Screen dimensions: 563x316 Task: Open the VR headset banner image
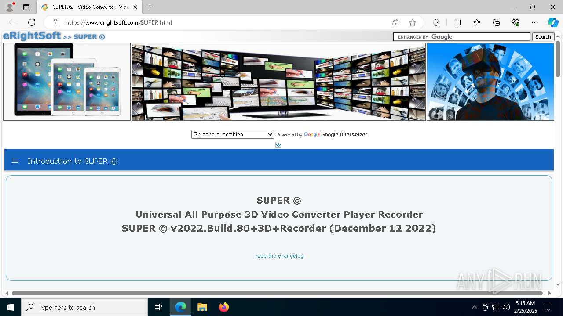click(490, 82)
